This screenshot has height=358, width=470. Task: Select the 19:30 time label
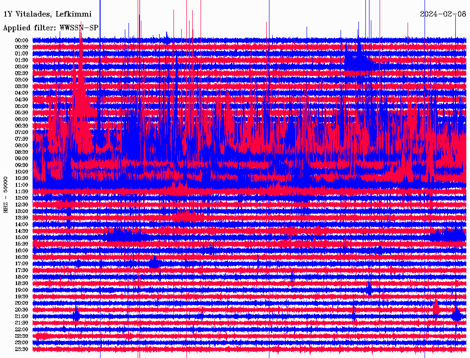pyautogui.click(x=22, y=296)
